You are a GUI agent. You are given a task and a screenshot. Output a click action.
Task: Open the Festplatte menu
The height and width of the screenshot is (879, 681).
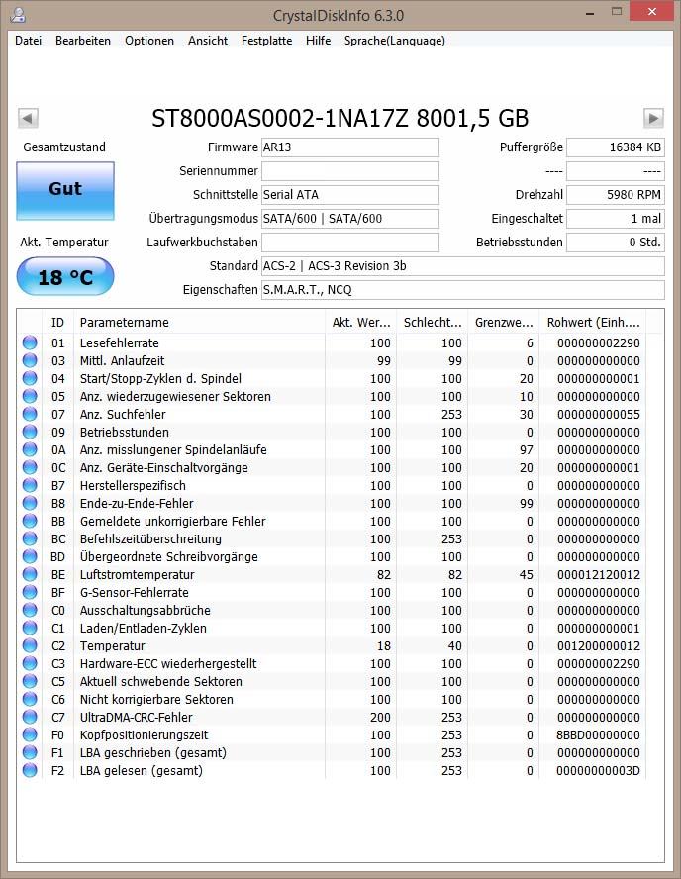coord(267,41)
